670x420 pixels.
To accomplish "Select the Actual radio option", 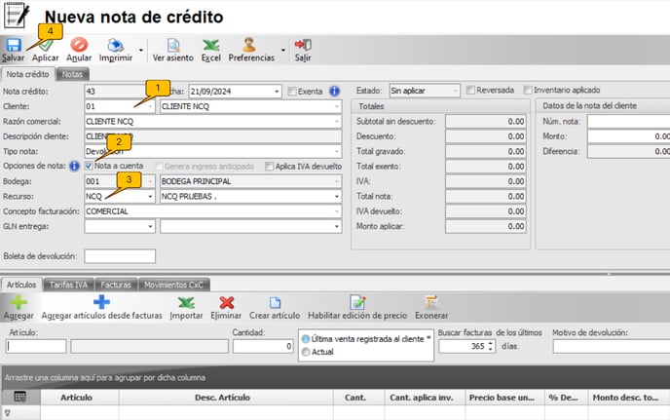I will click(306, 352).
